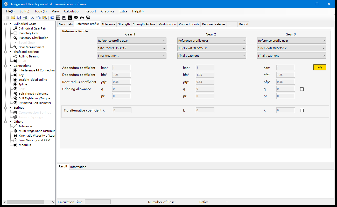Open Straight-sided Spline tree item
Screen dimensions: 337x207
click(x=33, y=80)
